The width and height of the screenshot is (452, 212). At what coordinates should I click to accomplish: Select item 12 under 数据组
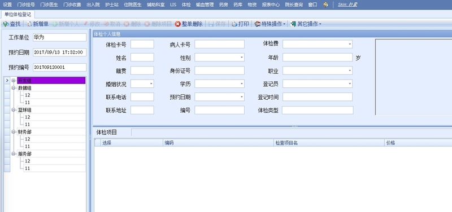coord(54,95)
